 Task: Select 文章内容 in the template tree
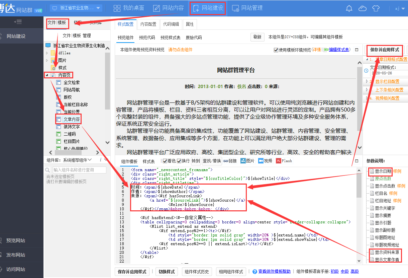[x=72, y=119]
